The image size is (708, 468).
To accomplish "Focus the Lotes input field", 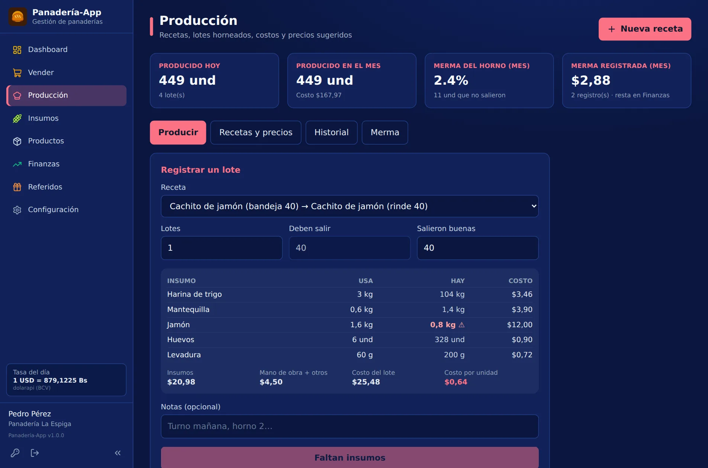I will [x=222, y=248].
